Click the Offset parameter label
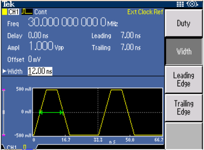Screen dimensions: 204x150 coord(16,60)
